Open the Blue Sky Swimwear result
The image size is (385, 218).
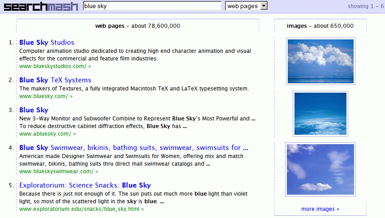(134, 148)
